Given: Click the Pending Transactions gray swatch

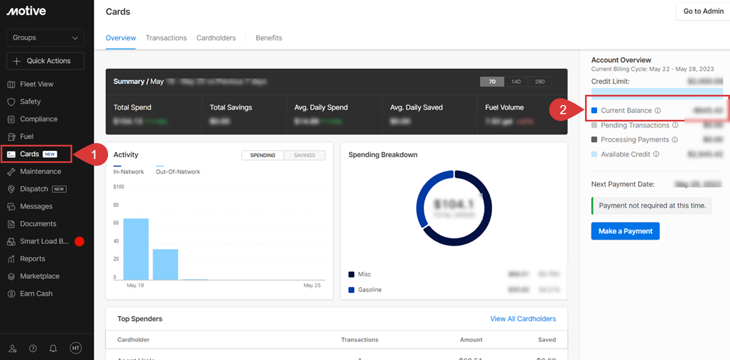Looking at the screenshot, I should pyautogui.click(x=594, y=125).
